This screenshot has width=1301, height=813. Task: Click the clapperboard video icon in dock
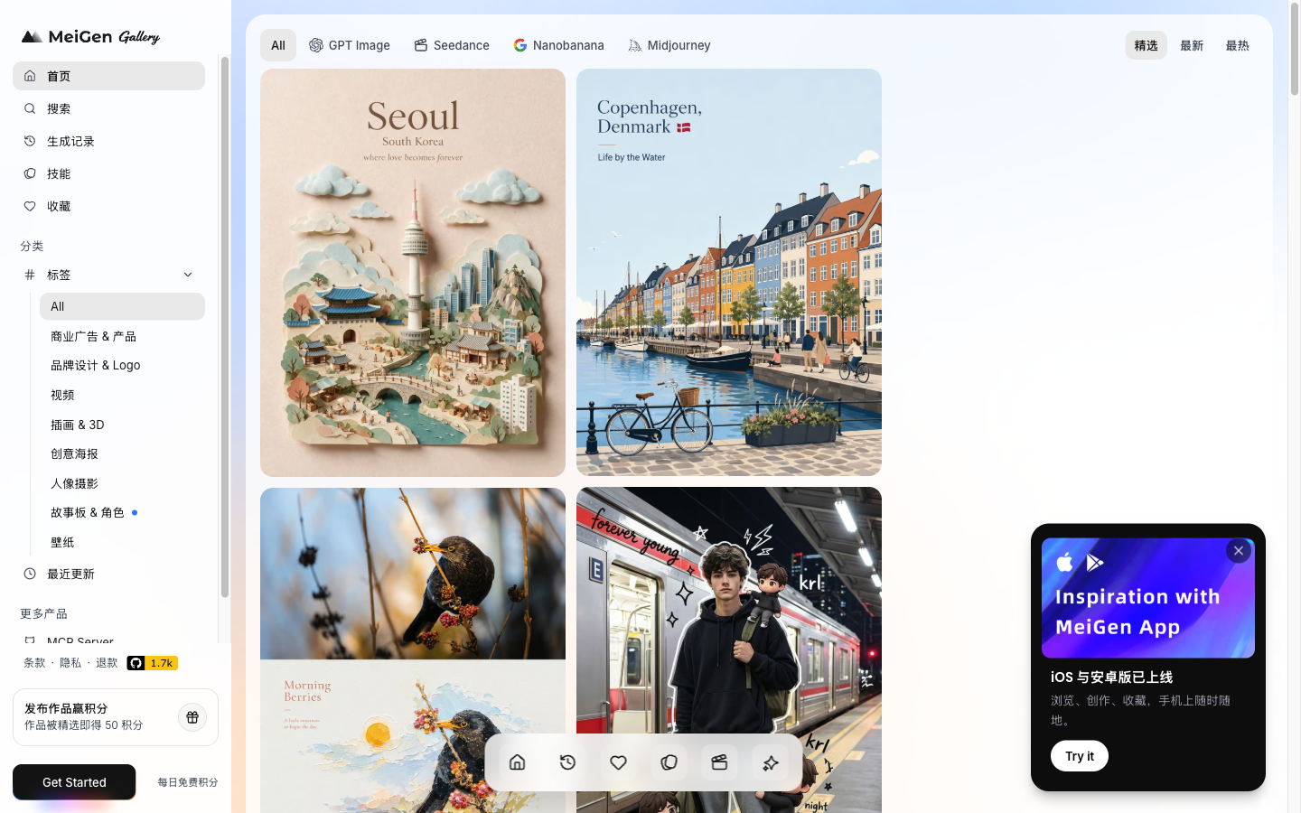point(720,762)
